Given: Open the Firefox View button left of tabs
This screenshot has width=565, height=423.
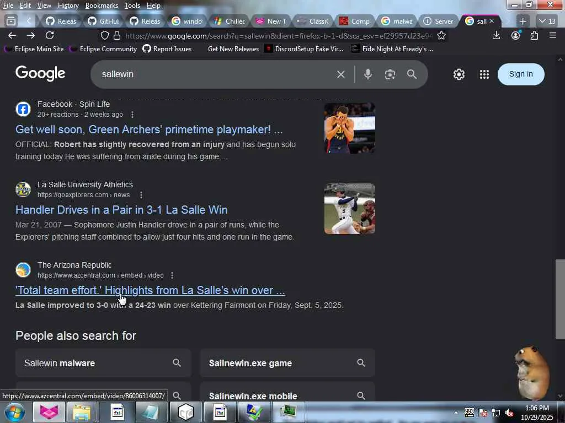Looking at the screenshot, I should [11, 21].
